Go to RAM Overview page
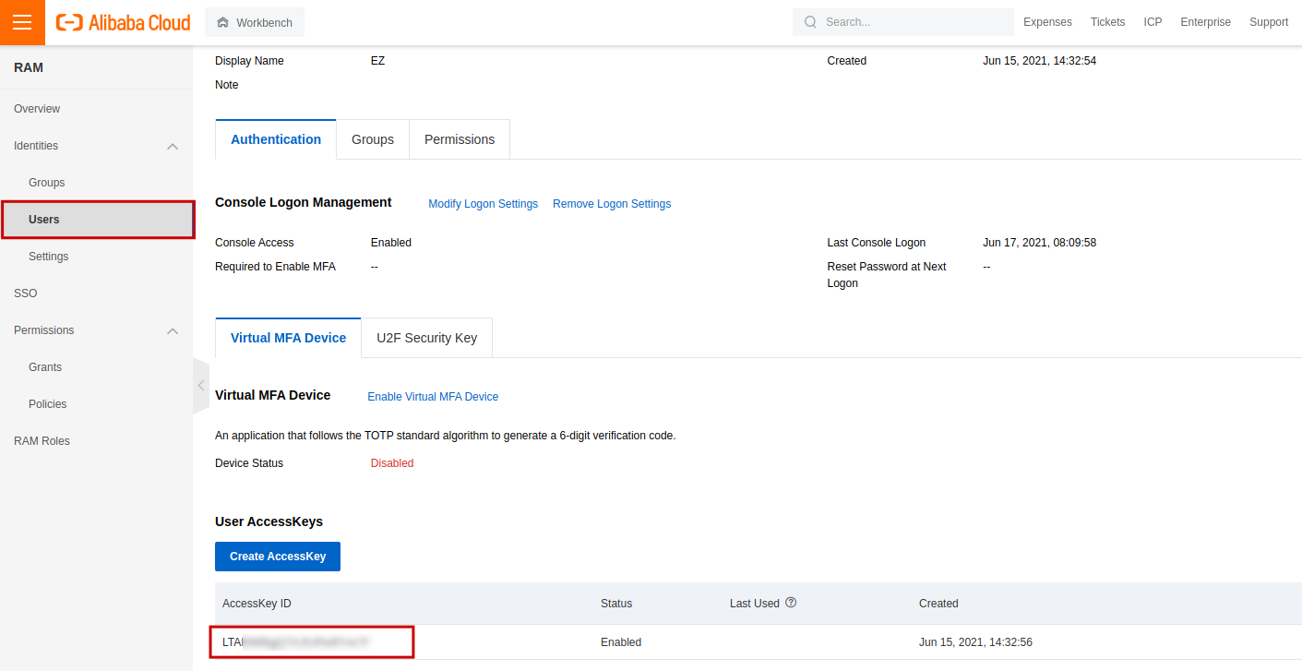This screenshot has height=671, width=1302. [x=37, y=109]
